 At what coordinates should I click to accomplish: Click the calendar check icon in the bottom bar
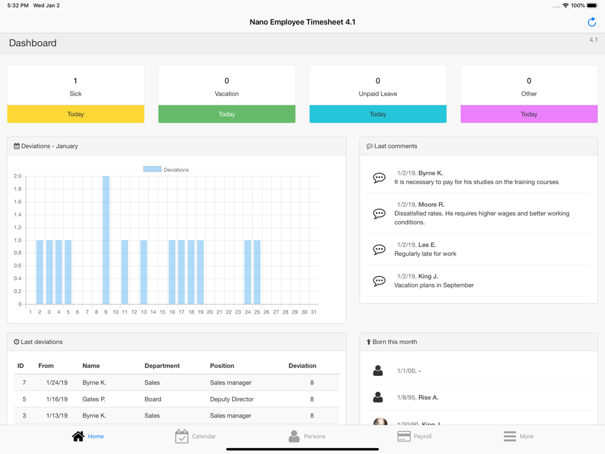tap(181, 436)
